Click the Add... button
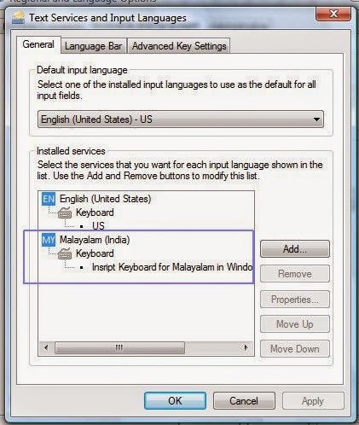 tap(295, 249)
